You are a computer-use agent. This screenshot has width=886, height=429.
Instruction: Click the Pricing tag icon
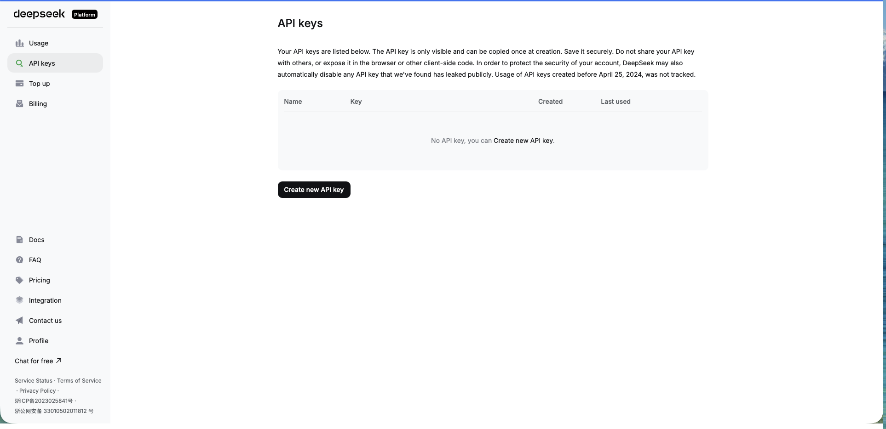[19, 280]
